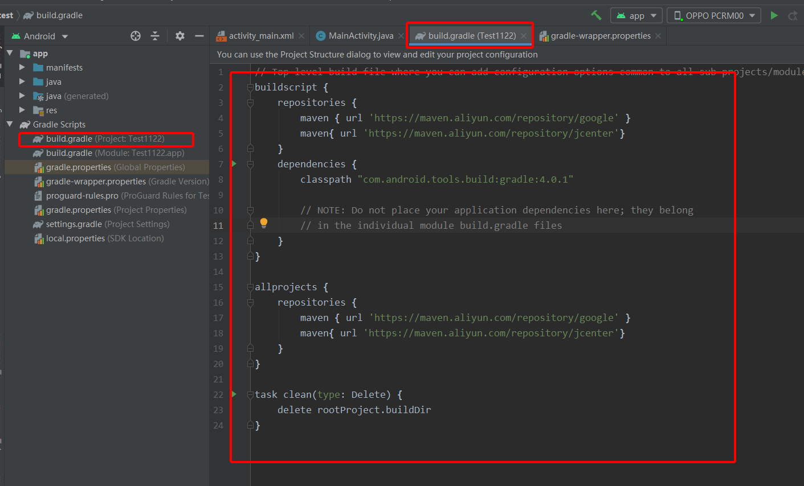
Task: Click the delete rootProject.buildDir line
Action: click(354, 410)
